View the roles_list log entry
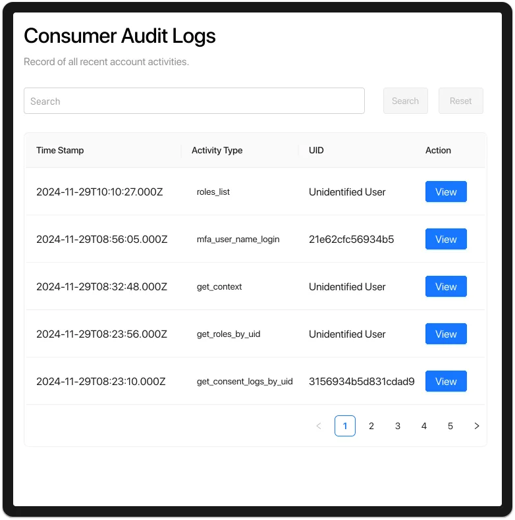 pyautogui.click(x=446, y=192)
